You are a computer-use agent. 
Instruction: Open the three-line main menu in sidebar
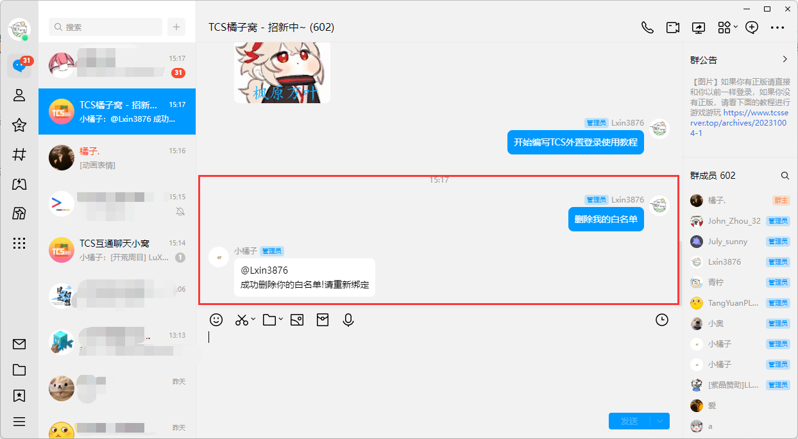[x=19, y=421]
